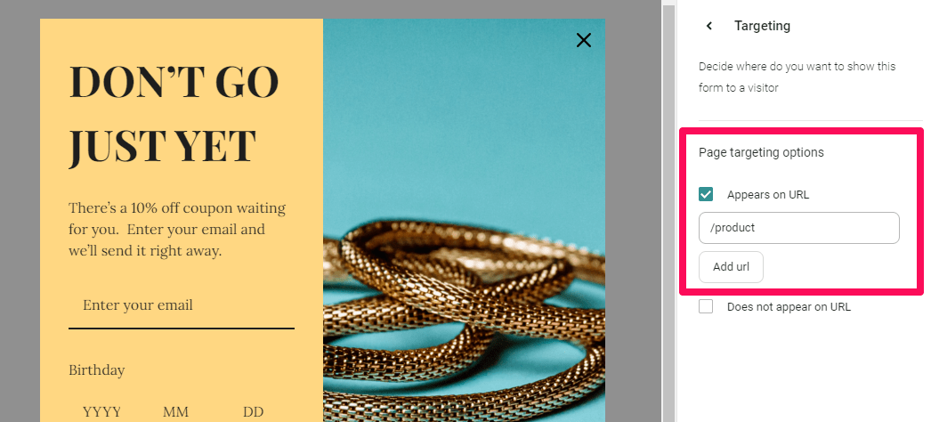Go back using the Targeting back arrow

(709, 26)
